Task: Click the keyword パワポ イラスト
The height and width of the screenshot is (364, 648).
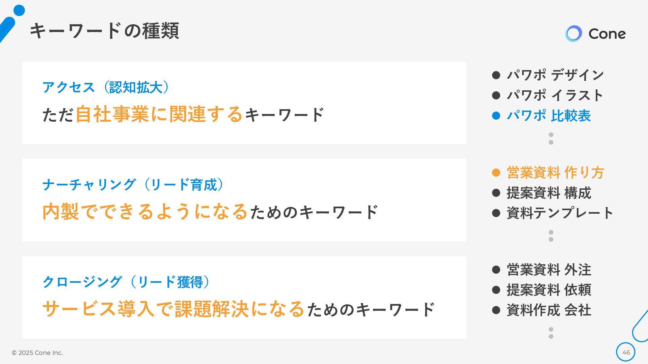Action: (x=555, y=95)
